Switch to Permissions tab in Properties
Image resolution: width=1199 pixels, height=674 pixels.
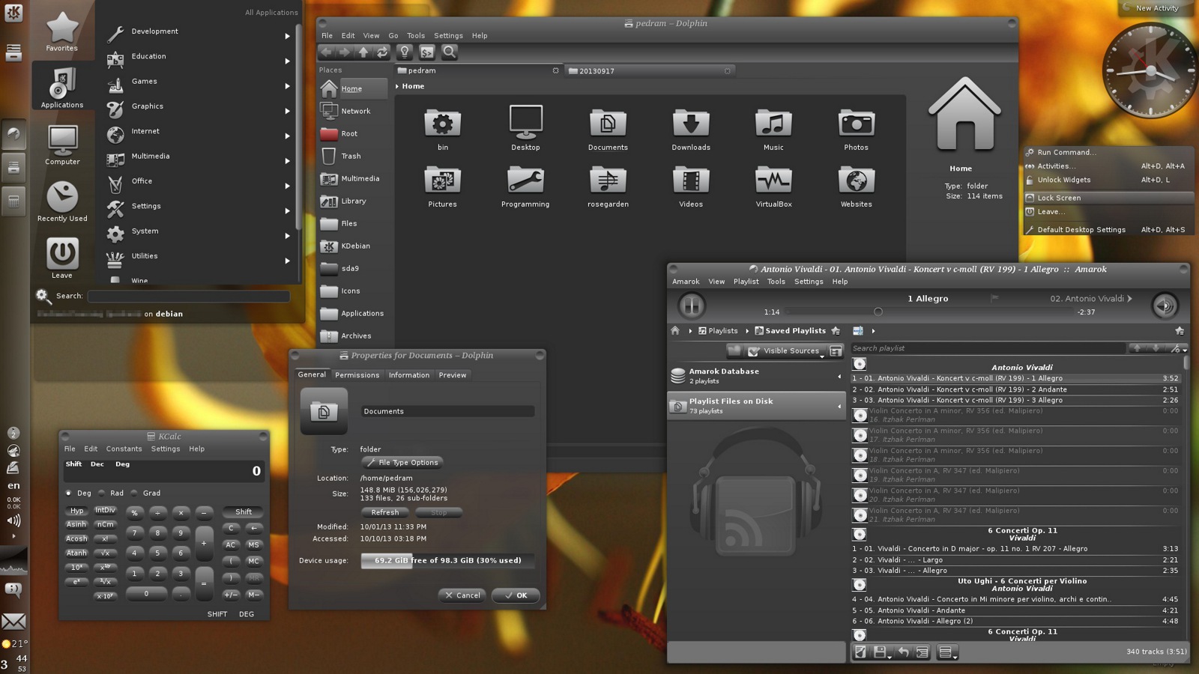click(x=357, y=375)
